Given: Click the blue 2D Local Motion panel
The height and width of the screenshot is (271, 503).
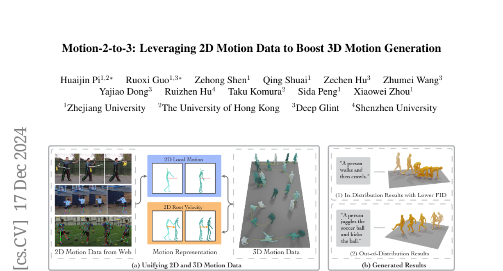Looking at the screenshot, I should coord(184,176).
